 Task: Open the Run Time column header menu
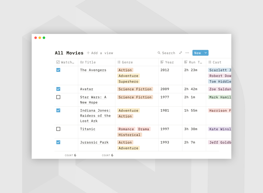[x=194, y=62]
